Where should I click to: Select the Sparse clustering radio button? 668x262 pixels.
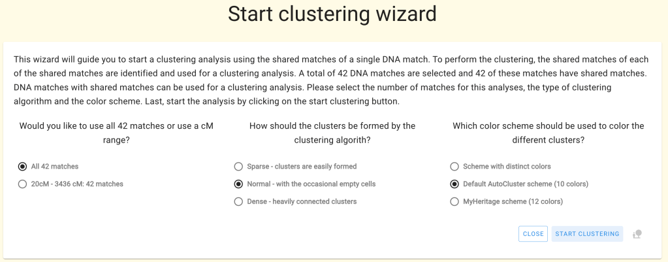point(238,167)
